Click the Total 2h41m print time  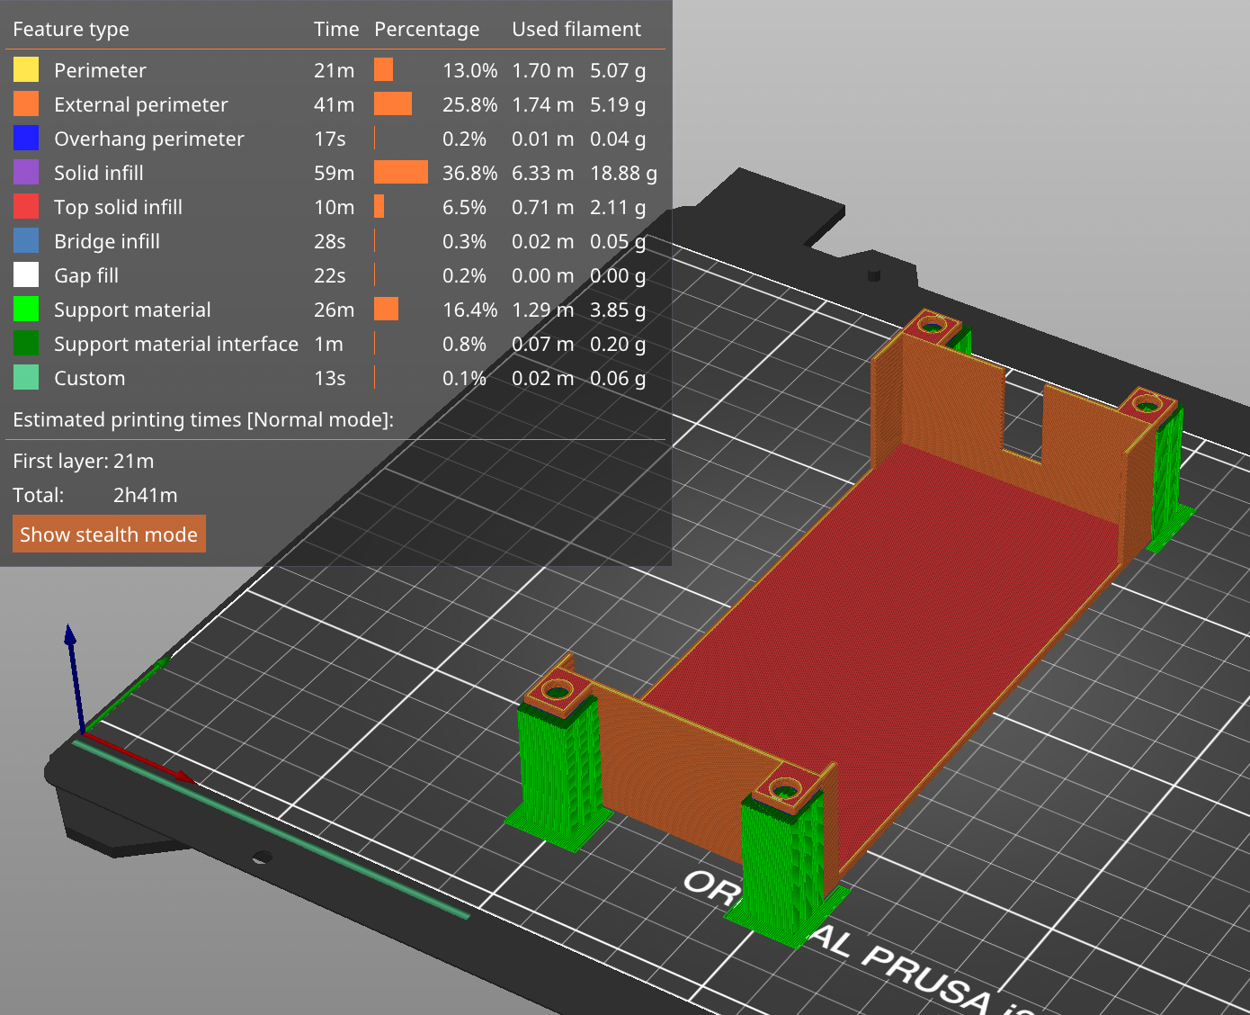coord(95,495)
